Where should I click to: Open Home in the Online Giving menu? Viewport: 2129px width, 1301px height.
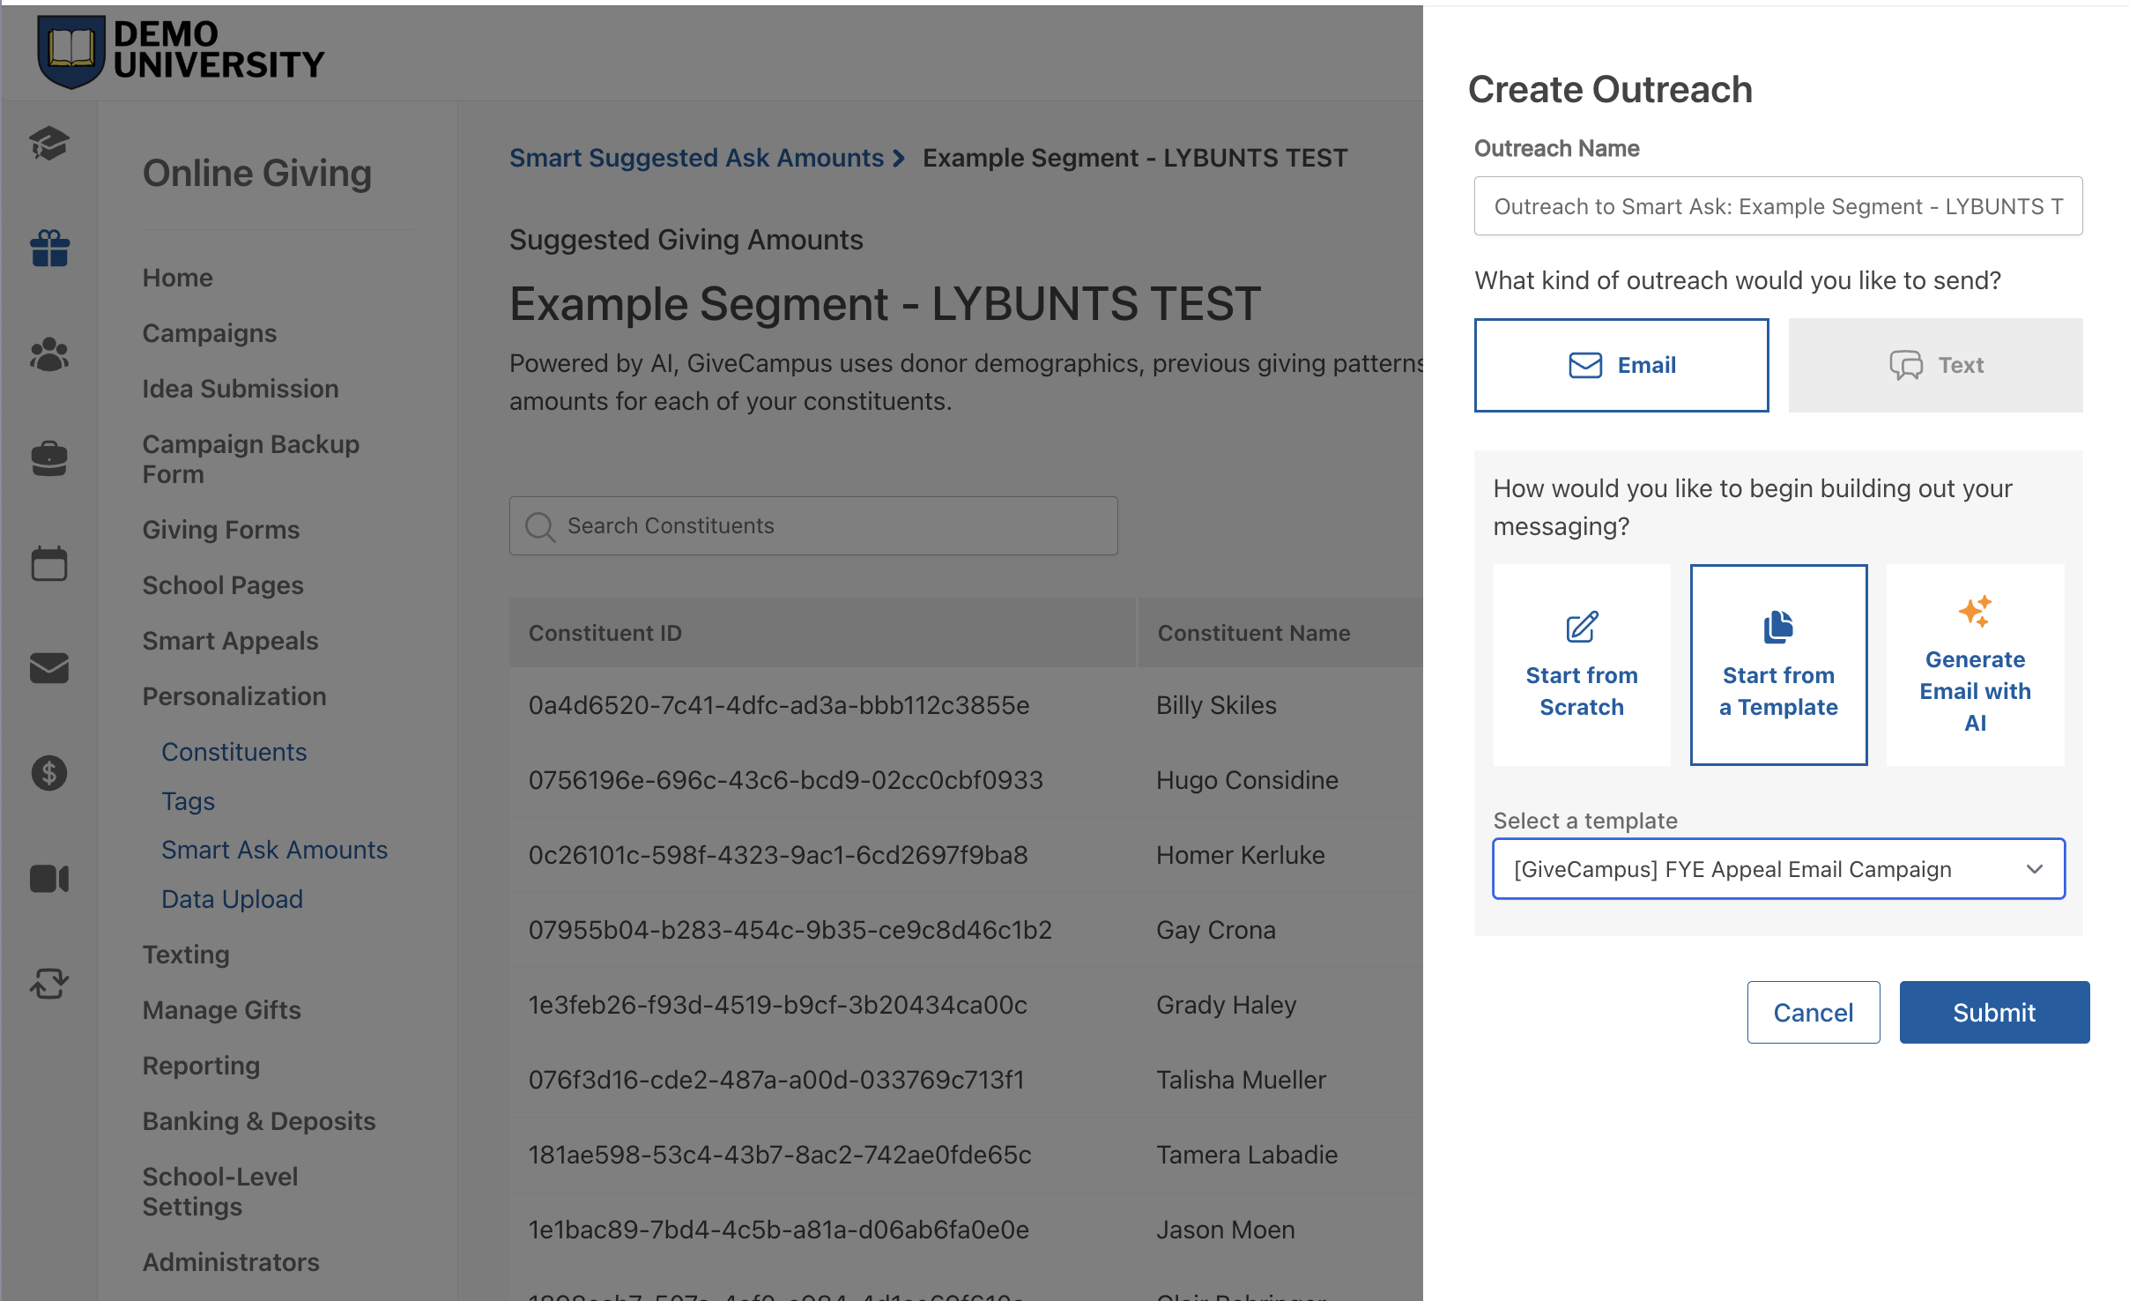tap(178, 278)
